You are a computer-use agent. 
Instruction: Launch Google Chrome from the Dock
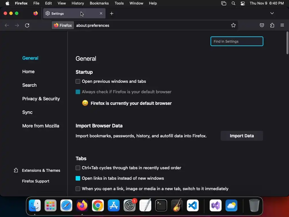98,205
